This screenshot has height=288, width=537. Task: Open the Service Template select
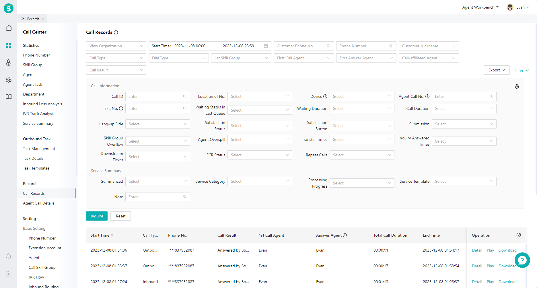point(464,181)
